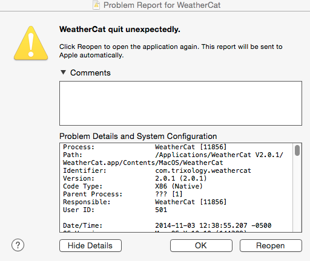Click 'Problem Report for WeatherCat' window title

[x=162, y=5]
